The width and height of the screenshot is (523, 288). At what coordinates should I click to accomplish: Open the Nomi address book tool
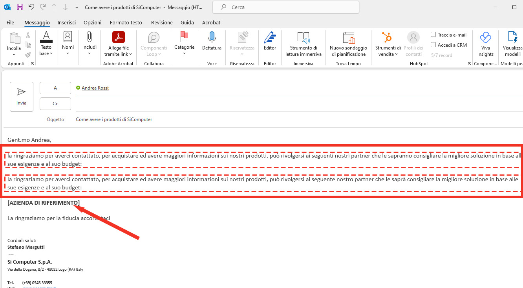(x=68, y=41)
